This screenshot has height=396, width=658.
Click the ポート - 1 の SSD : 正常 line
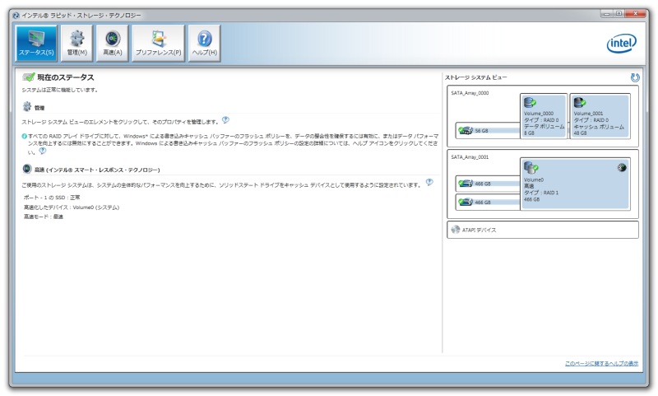click(x=52, y=198)
